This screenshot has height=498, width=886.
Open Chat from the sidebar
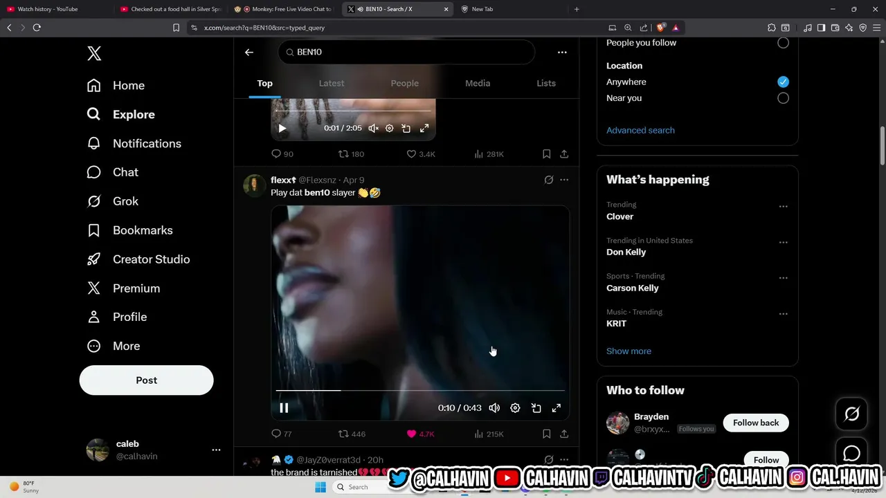point(112,172)
